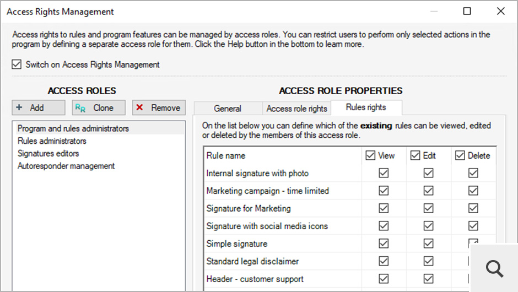
Task: Switch to the General tab
Action: pos(228,109)
